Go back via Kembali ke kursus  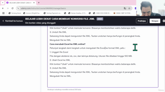pos(13,21)
